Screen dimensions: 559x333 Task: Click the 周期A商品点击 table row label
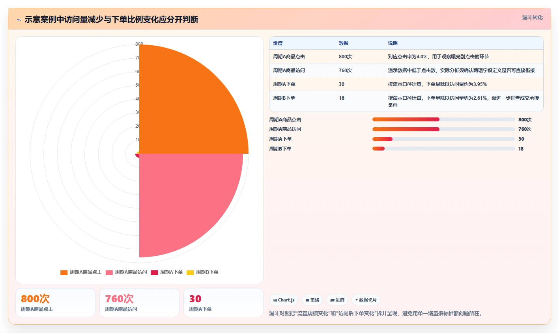289,57
